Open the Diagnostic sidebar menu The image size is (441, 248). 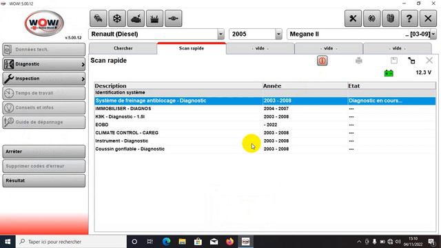click(44, 64)
